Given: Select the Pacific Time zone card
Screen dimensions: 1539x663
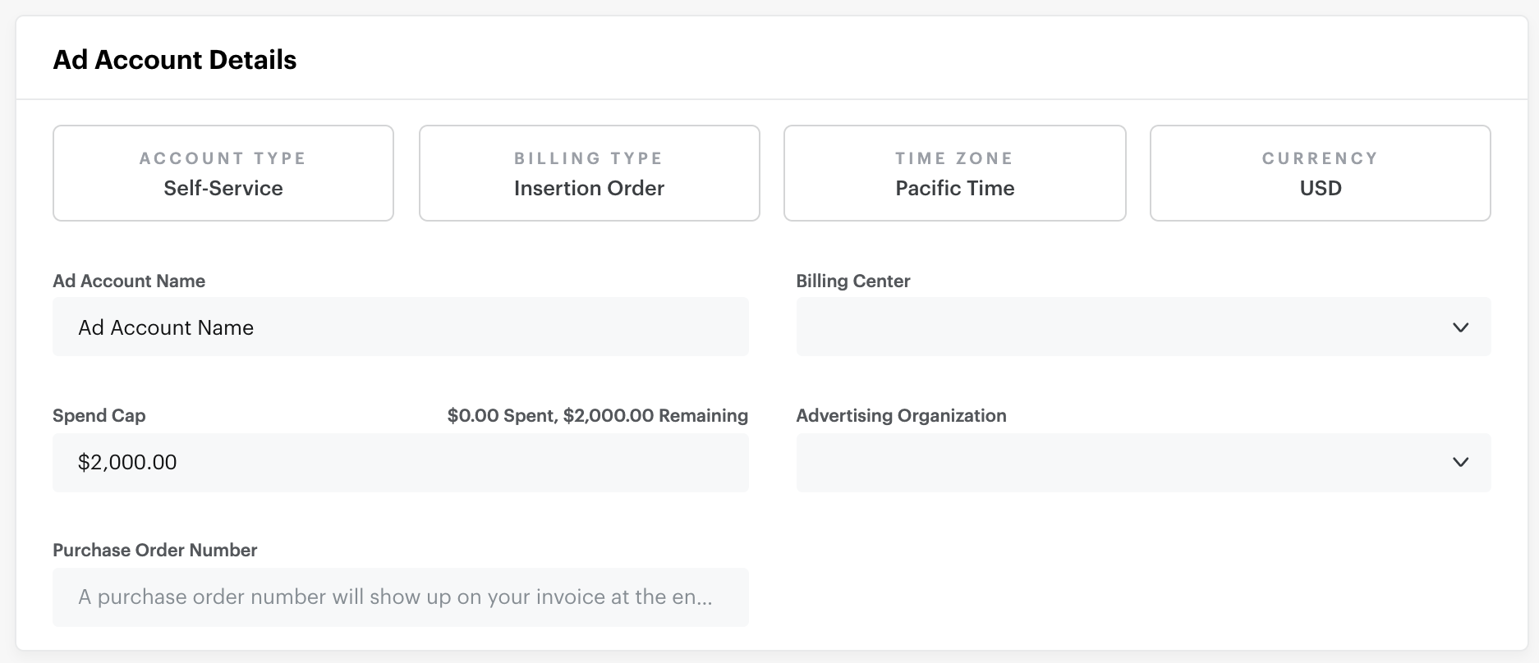Looking at the screenshot, I should click(x=954, y=173).
